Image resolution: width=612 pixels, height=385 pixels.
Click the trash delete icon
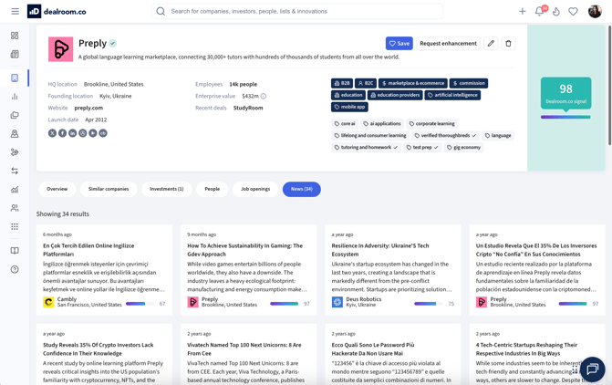point(508,44)
